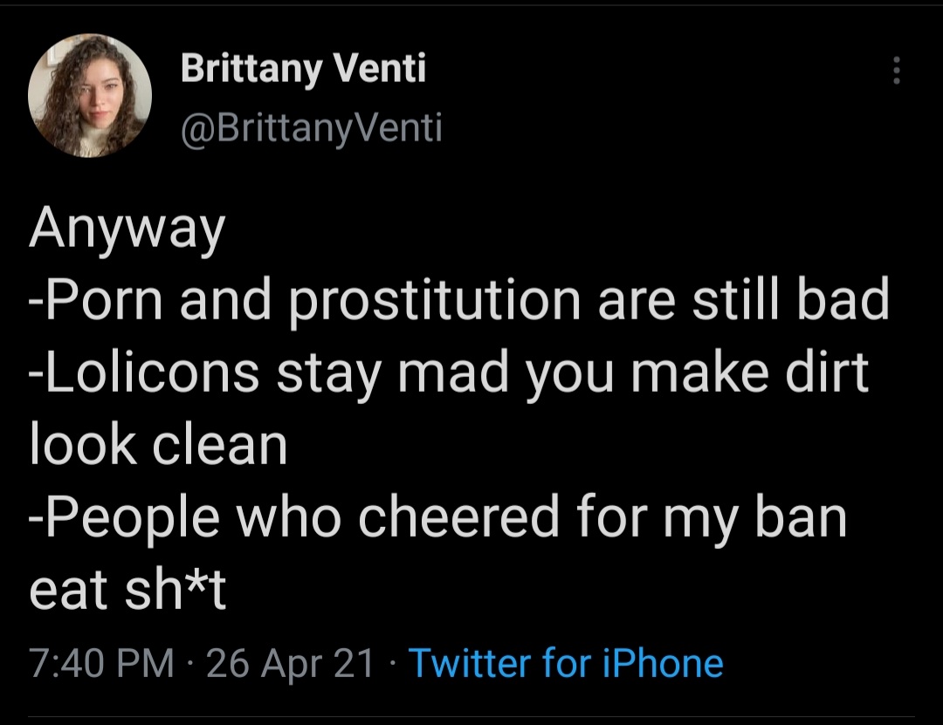This screenshot has width=943, height=725.
Task: Click the 26 Apr 21 date
Action: coord(291,664)
